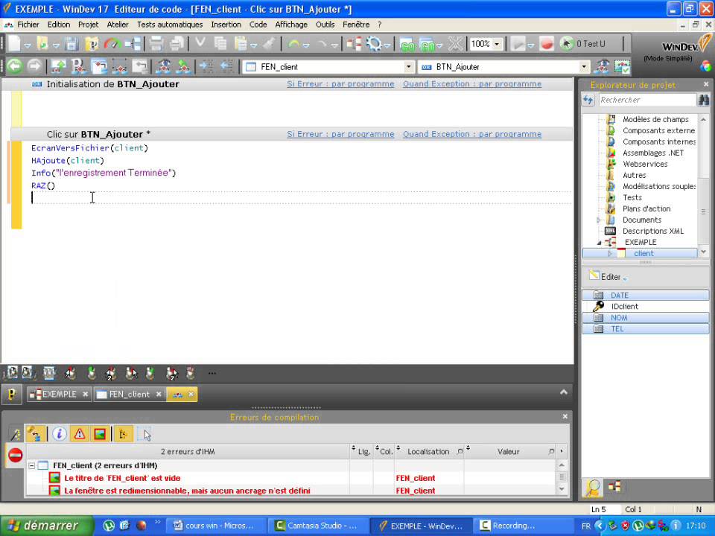The image size is (715, 536).
Task: Click the outdent code icon
Action: click(x=226, y=66)
